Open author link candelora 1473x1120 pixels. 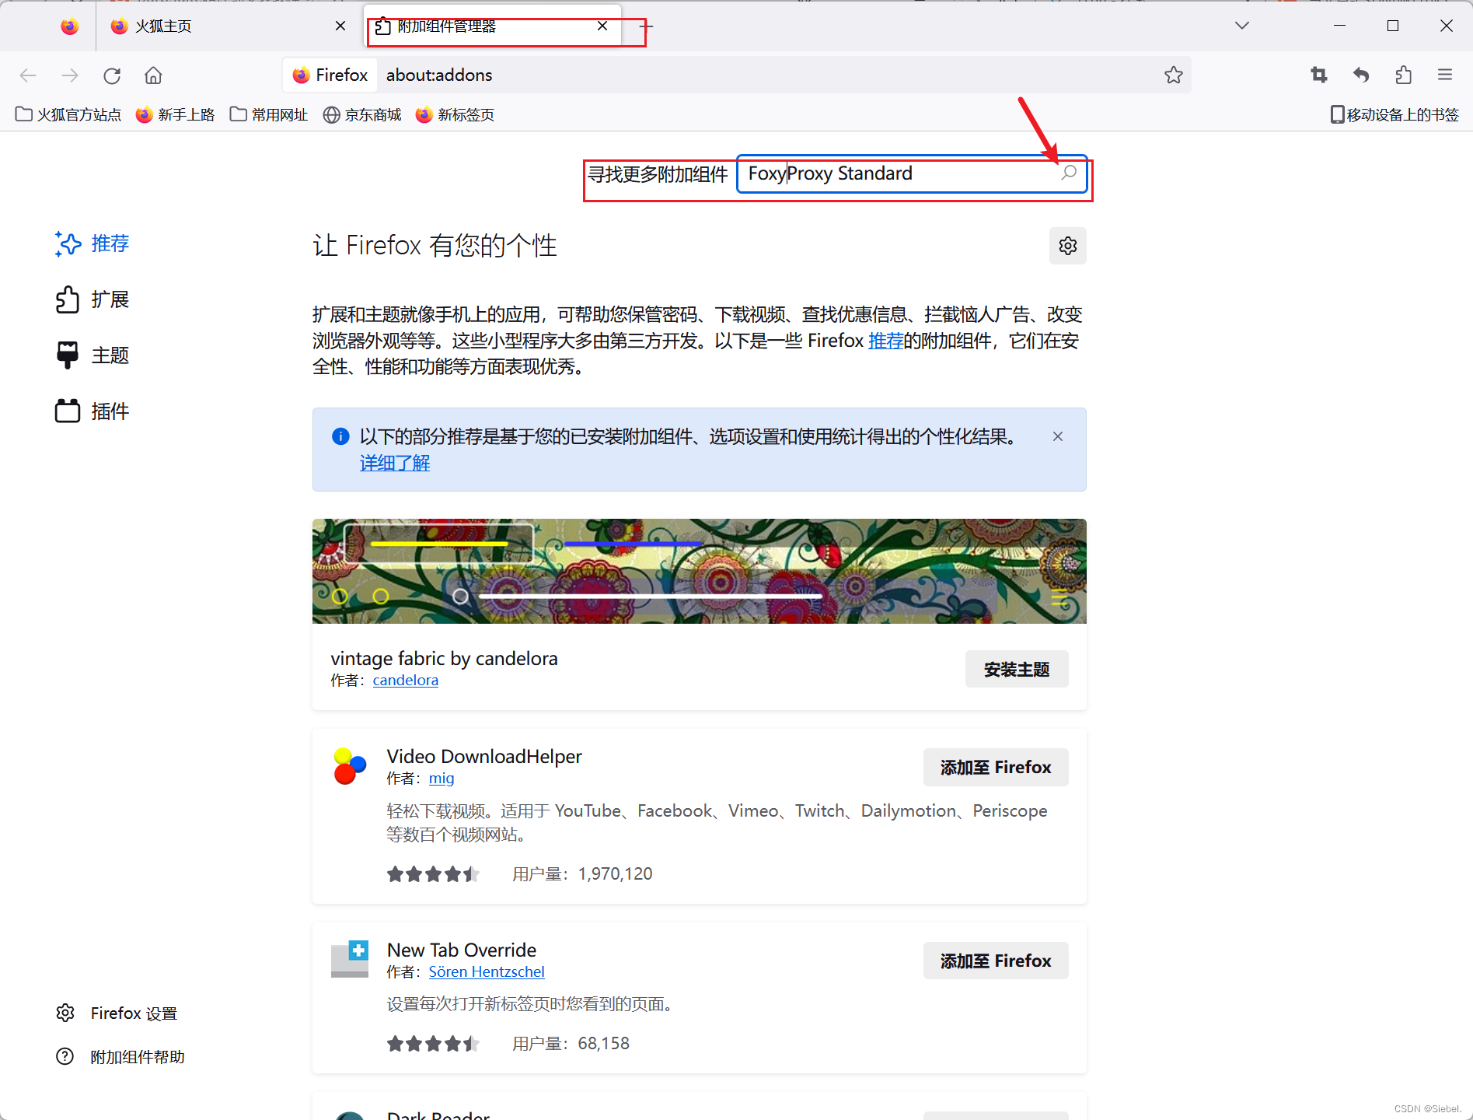coord(406,680)
